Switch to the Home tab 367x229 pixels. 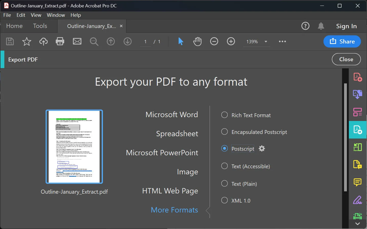click(14, 26)
